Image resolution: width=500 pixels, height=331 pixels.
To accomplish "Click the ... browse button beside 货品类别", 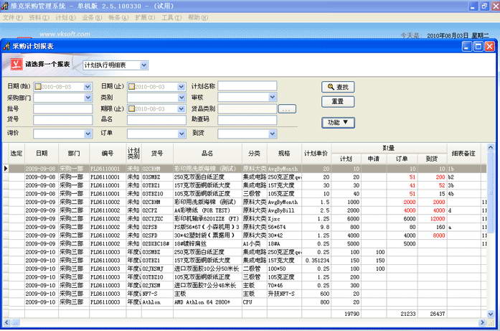I will pos(287,109).
